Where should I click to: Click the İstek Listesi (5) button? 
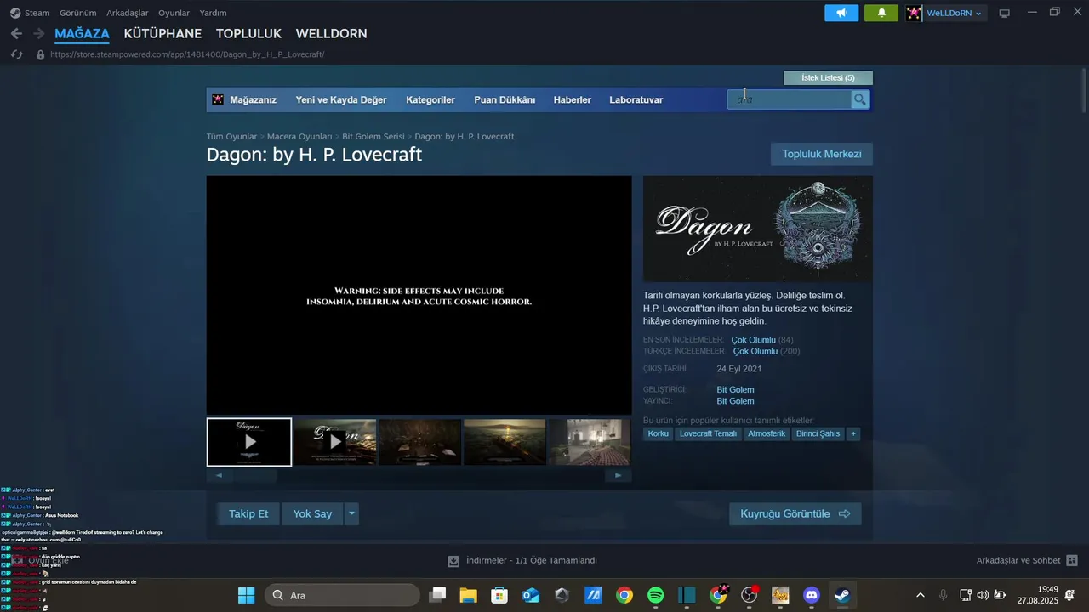pyautogui.click(x=828, y=78)
